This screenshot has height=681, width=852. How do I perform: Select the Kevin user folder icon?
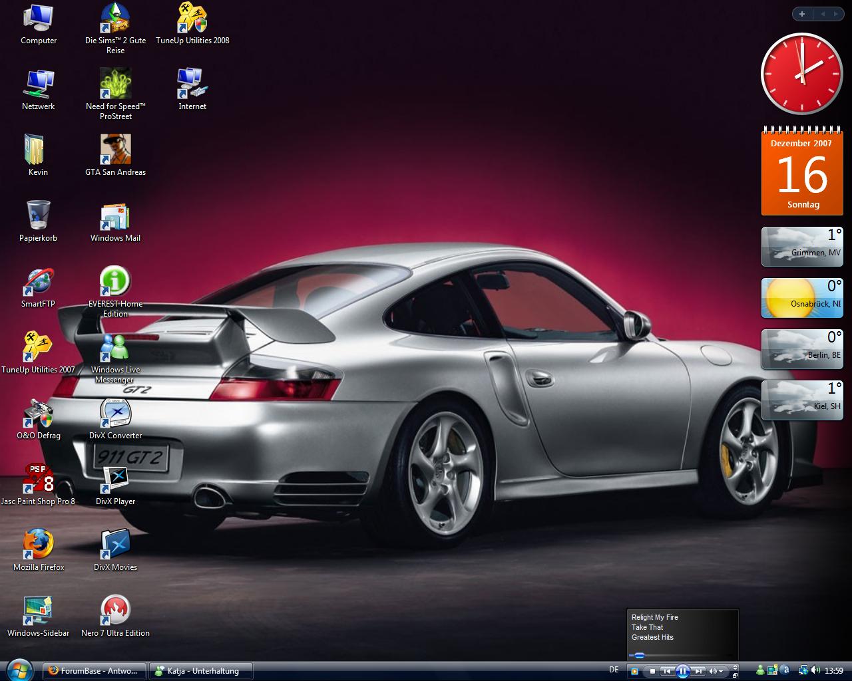click(39, 156)
